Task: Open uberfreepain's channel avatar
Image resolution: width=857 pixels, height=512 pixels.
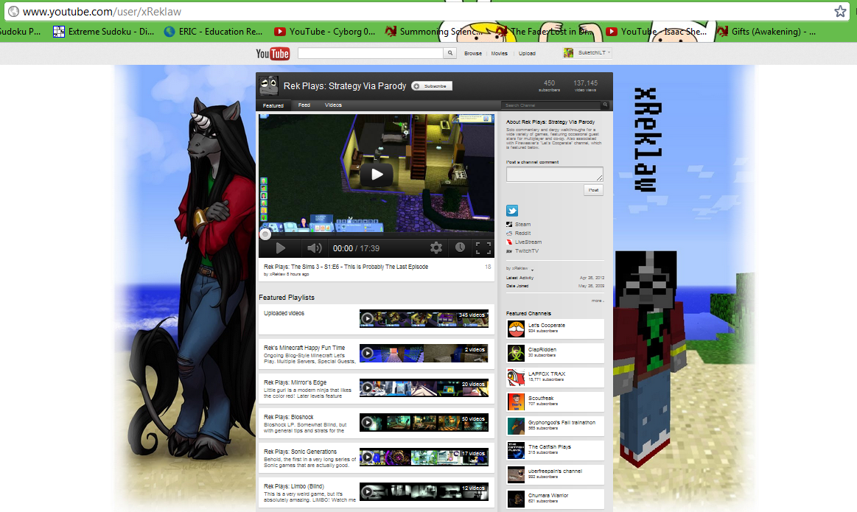Action: (515, 474)
